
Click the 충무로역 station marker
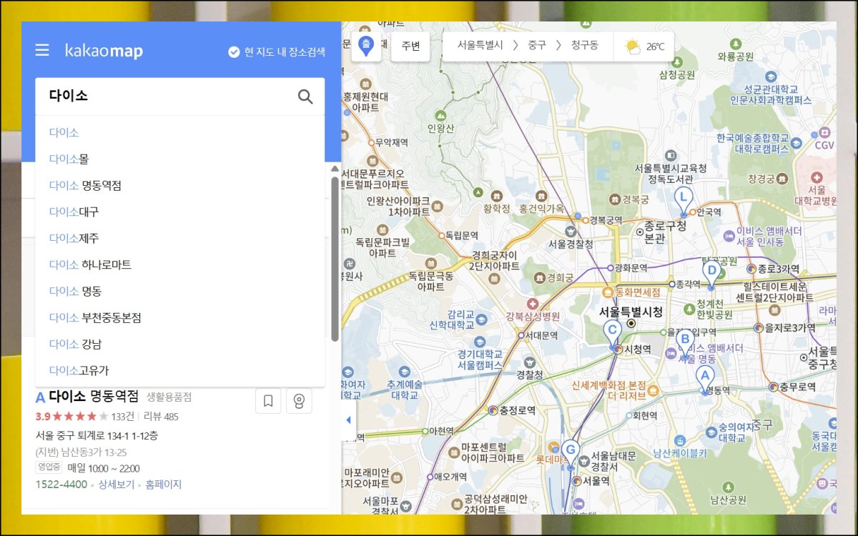coord(773,387)
